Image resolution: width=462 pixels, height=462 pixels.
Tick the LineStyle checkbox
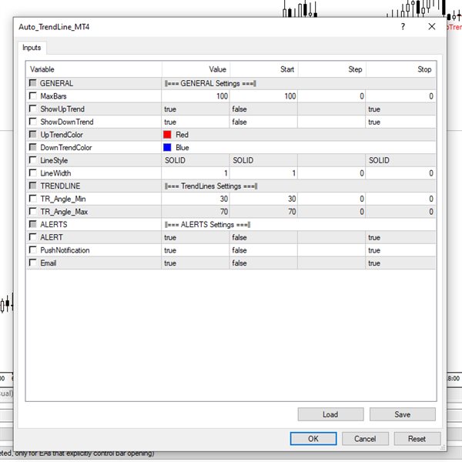click(32, 160)
